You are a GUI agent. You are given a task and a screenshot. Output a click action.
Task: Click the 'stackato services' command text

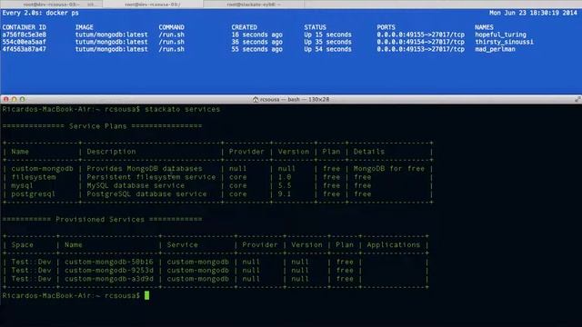pos(182,109)
